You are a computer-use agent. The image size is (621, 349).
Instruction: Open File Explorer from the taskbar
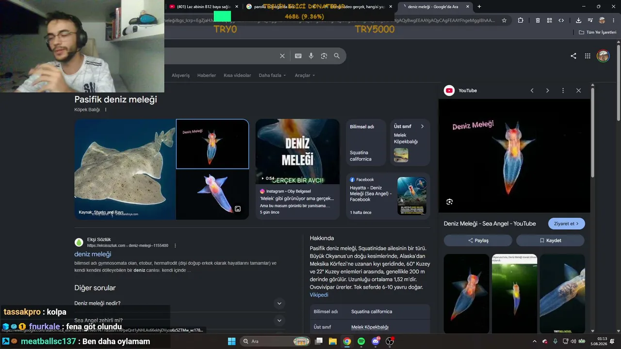coord(333,341)
